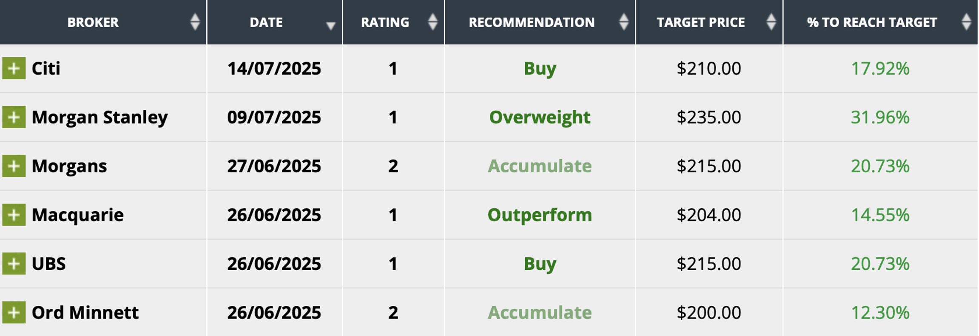The height and width of the screenshot is (336, 979).
Task: Click the plus icon beside Ord Minnett
Action: click(x=14, y=312)
